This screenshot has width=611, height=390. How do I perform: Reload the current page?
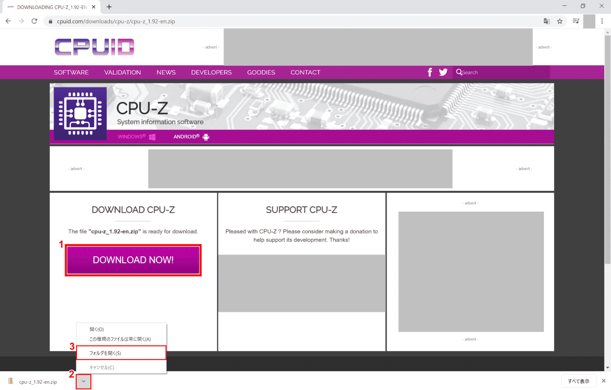[x=34, y=21]
